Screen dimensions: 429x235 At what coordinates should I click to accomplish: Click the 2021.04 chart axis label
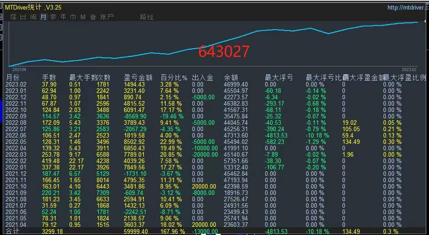[x=19, y=70]
